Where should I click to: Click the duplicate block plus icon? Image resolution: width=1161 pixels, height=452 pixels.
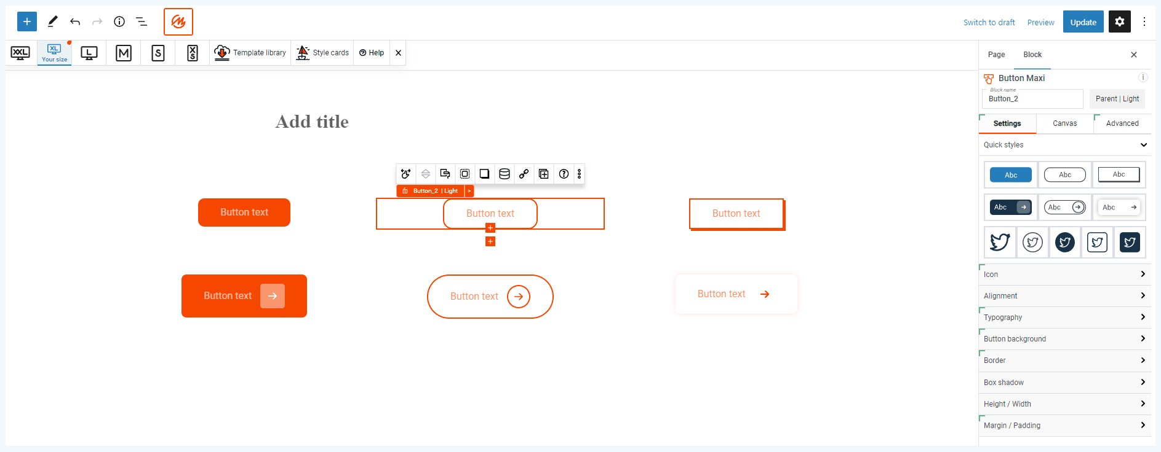pos(544,174)
